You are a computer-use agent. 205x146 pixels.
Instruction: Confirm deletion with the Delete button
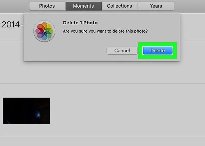pos(157,51)
